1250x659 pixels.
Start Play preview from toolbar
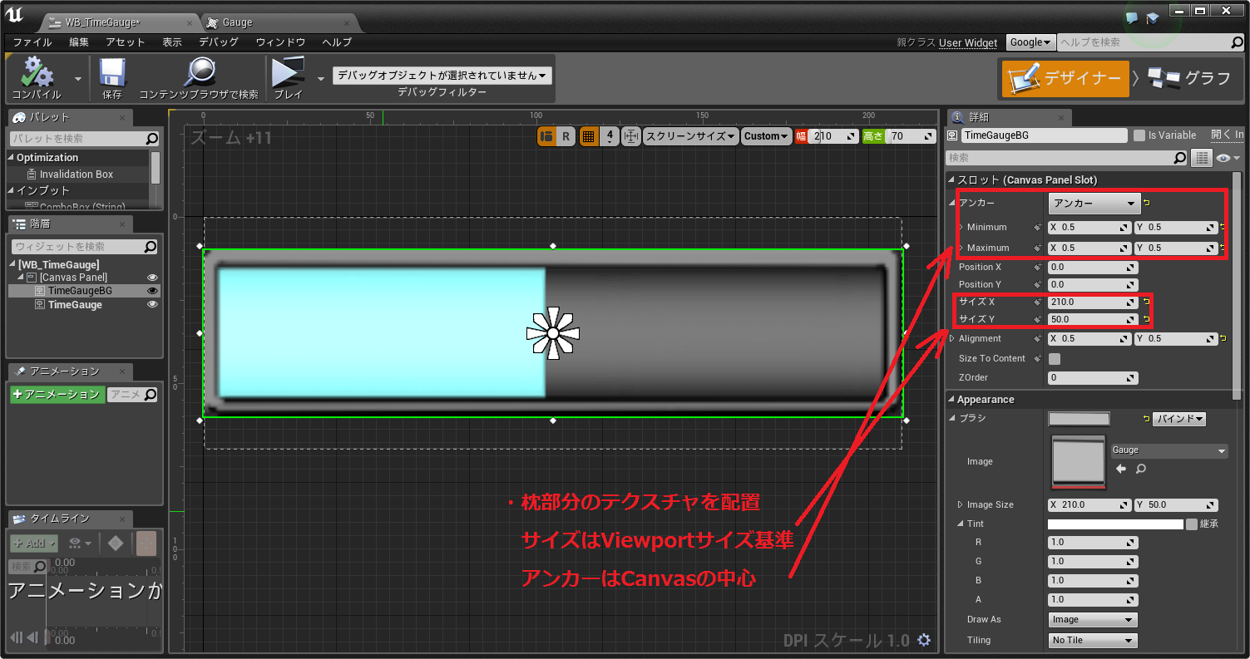[289, 72]
